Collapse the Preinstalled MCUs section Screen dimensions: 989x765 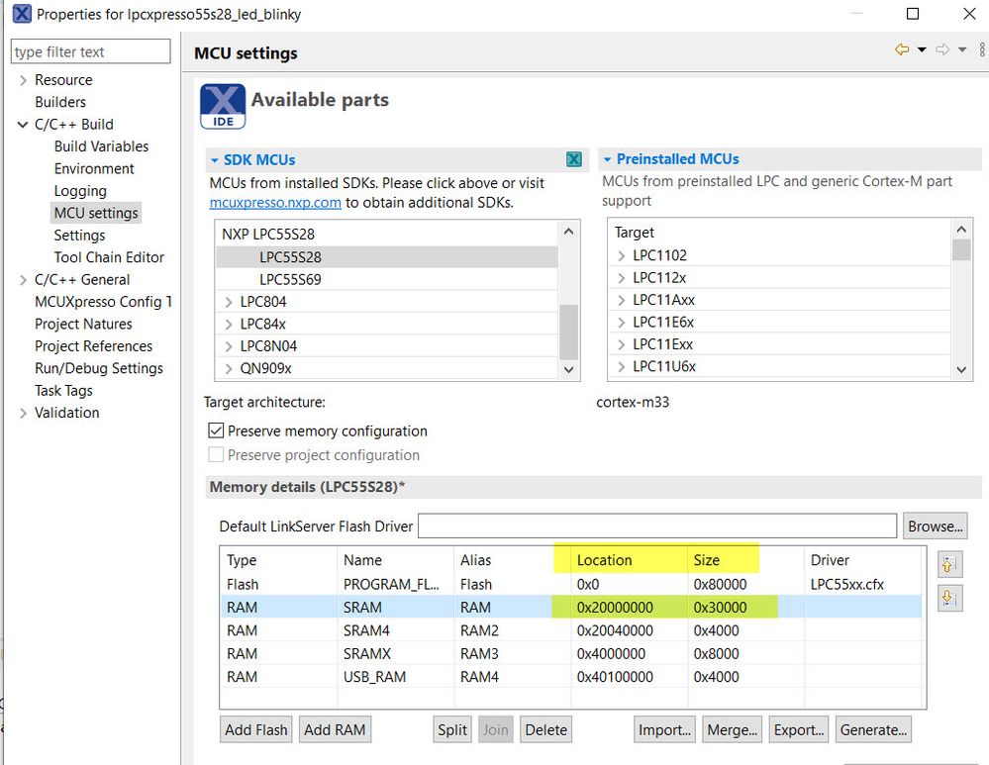(x=608, y=159)
